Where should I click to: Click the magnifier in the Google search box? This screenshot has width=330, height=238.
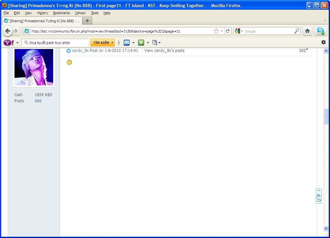coord(297,31)
